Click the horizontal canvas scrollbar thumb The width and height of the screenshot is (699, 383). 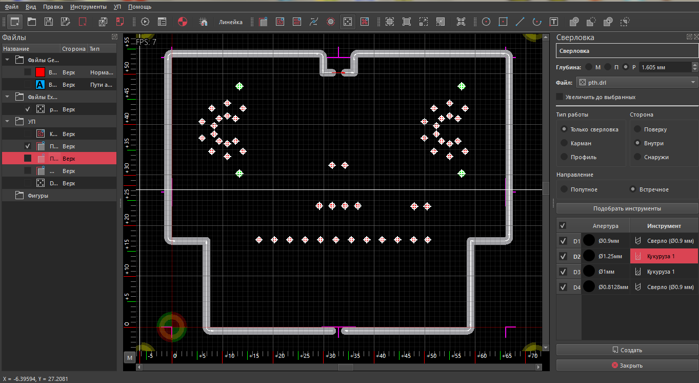click(345, 367)
